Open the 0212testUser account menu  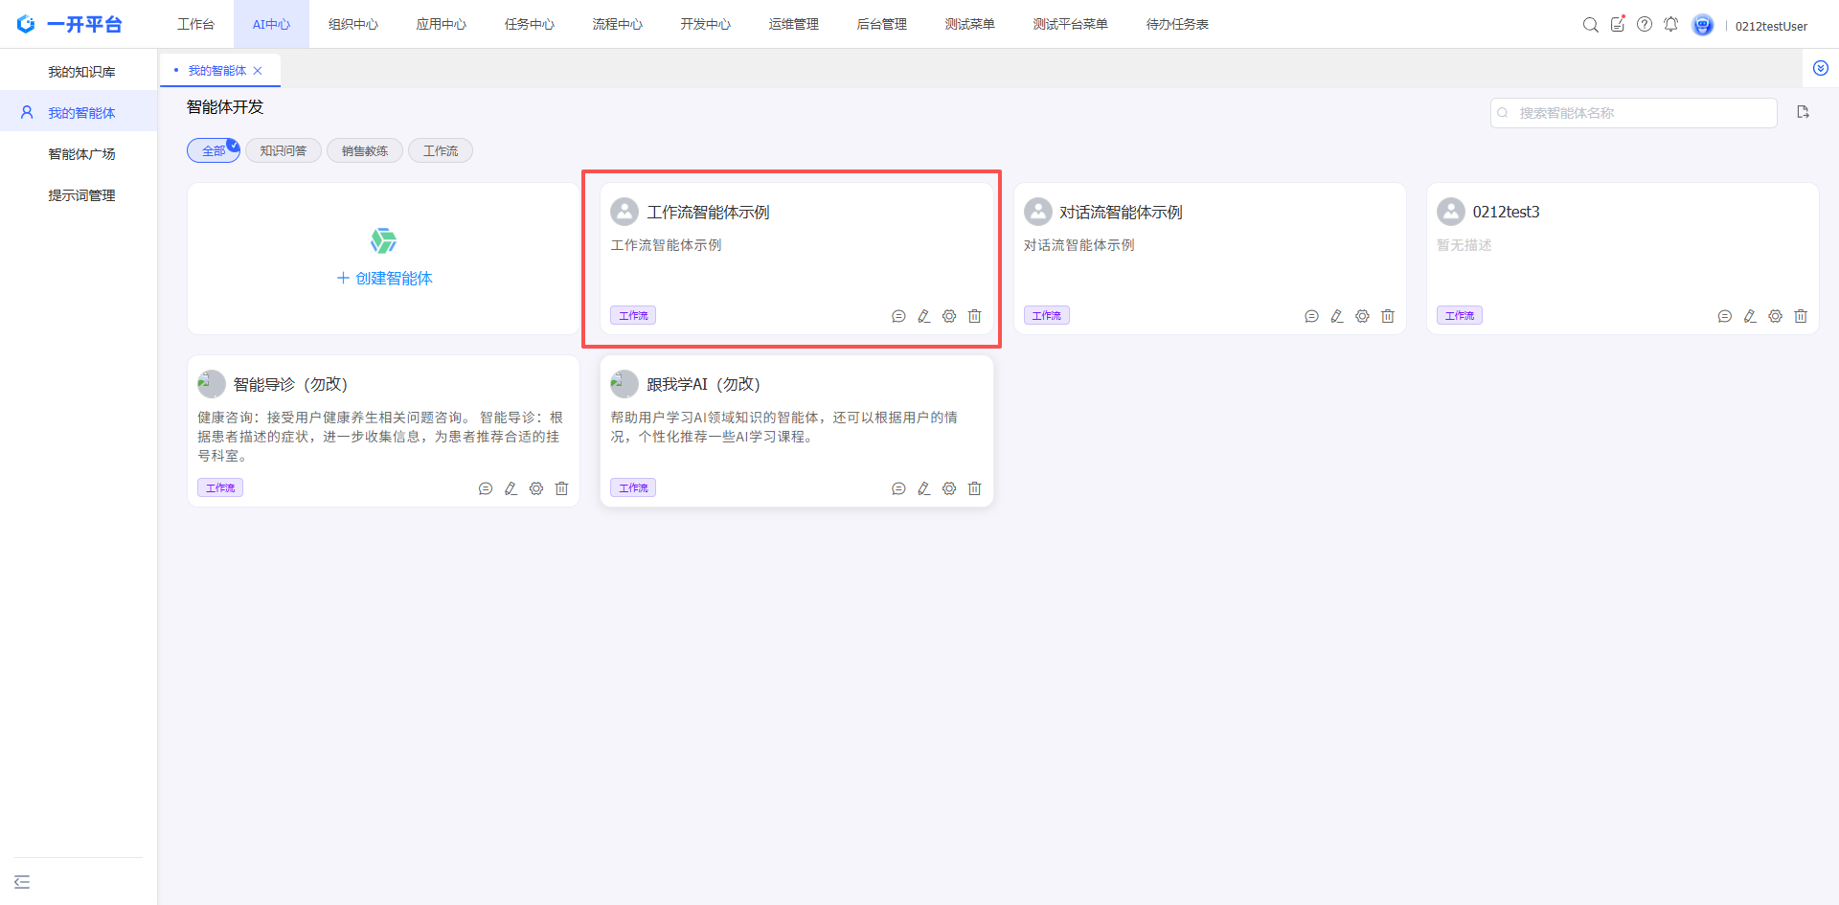point(1770,26)
